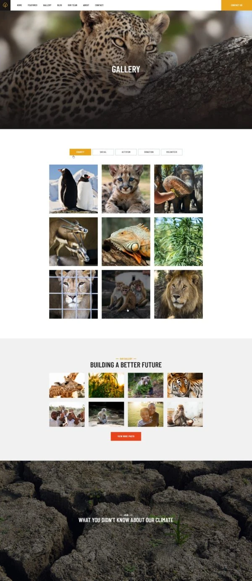Open the Our Team menu item
The image size is (252, 581).
pyautogui.click(x=72, y=5)
